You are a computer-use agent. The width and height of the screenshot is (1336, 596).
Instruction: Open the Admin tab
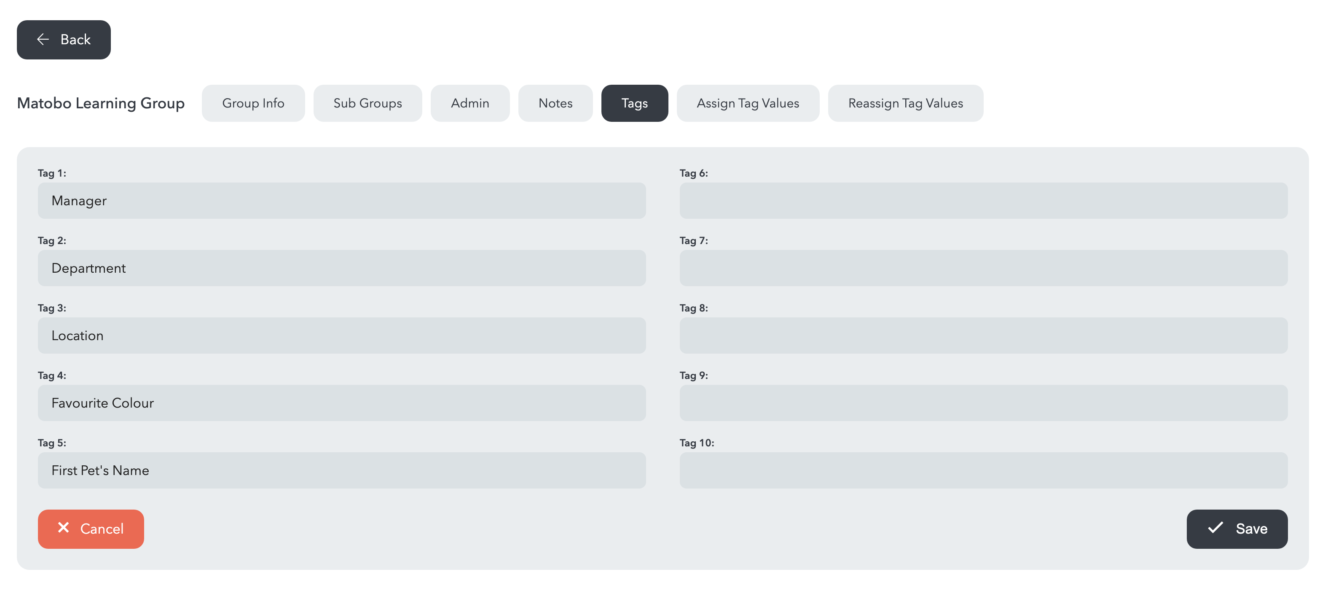470,103
